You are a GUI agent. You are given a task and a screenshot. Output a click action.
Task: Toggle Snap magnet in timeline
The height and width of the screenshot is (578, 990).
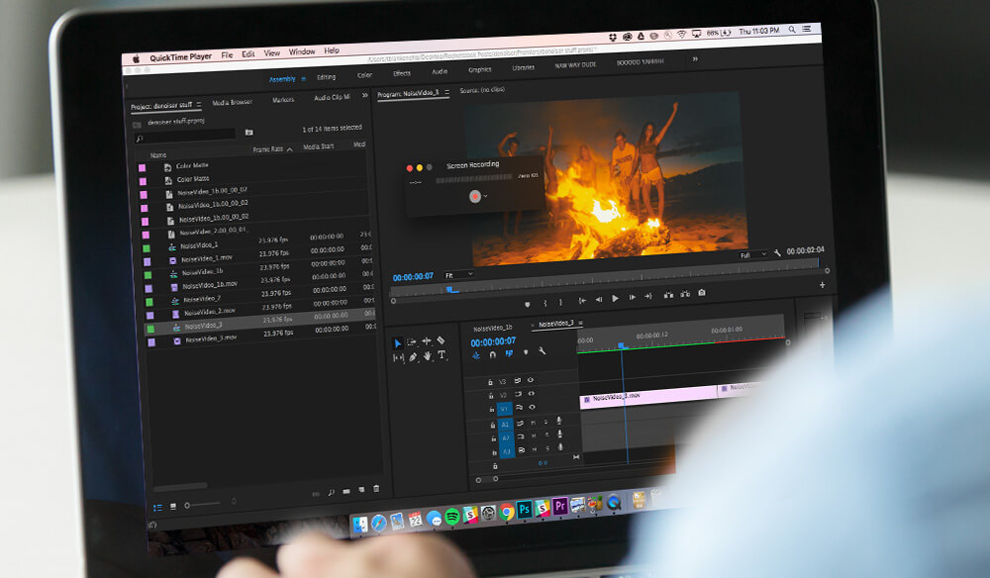point(492,354)
